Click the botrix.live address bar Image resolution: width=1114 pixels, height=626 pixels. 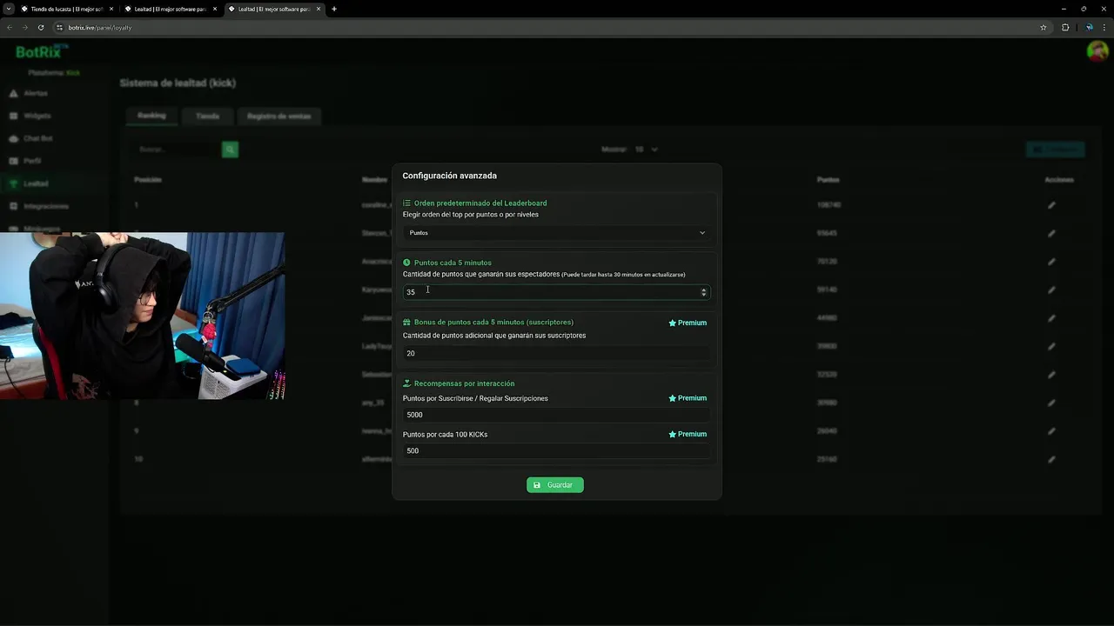pos(548,27)
